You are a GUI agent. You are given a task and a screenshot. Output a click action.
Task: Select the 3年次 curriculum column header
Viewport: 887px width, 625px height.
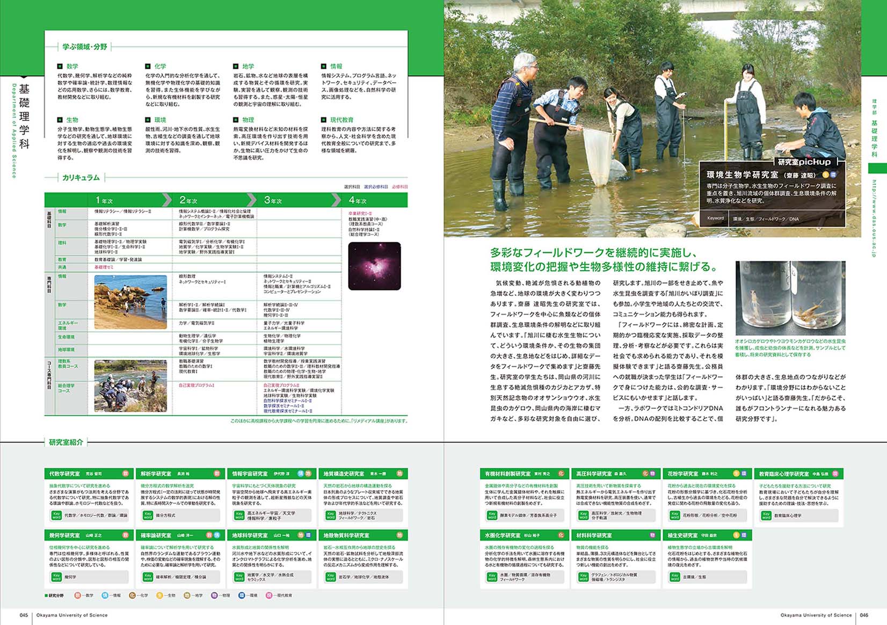point(299,200)
